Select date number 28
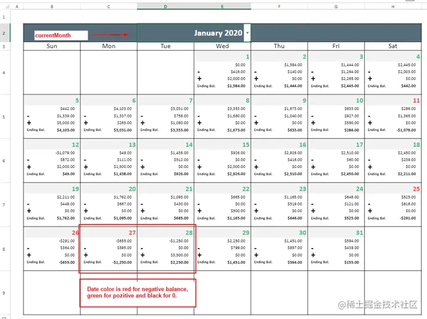 (189, 233)
